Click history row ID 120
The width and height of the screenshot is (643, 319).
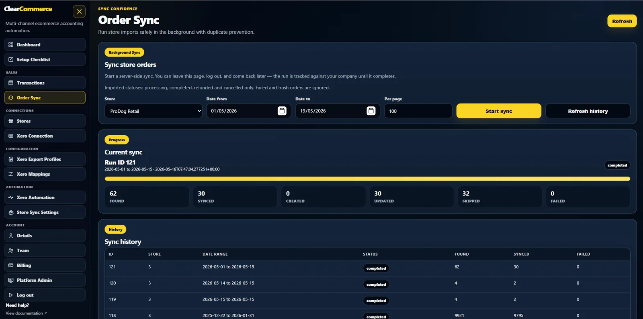[367, 284]
